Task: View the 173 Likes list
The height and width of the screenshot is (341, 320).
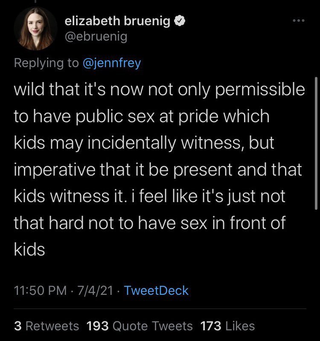Action: [227, 326]
